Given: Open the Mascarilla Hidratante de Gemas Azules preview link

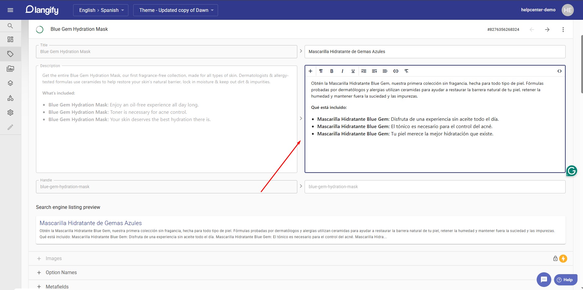Looking at the screenshot, I should pos(90,223).
